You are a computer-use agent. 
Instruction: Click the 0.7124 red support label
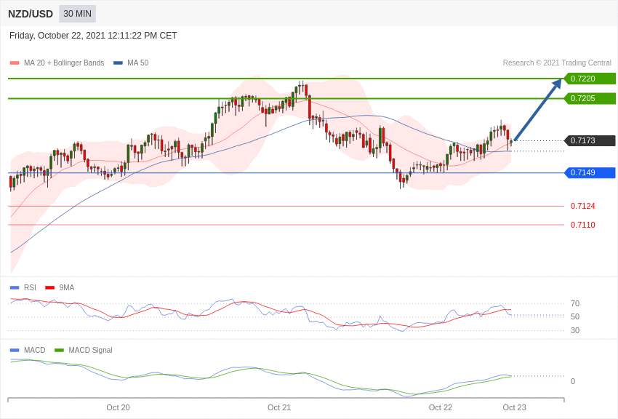tap(582, 206)
